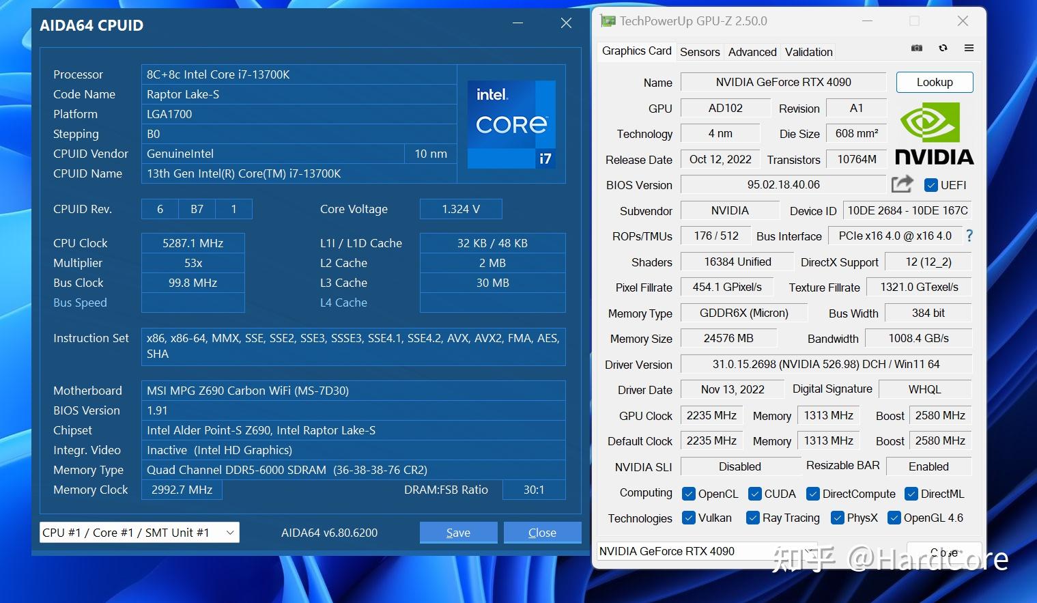The height and width of the screenshot is (603, 1037).
Task: Click the Multiplier value 53x
Action: tap(193, 263)
